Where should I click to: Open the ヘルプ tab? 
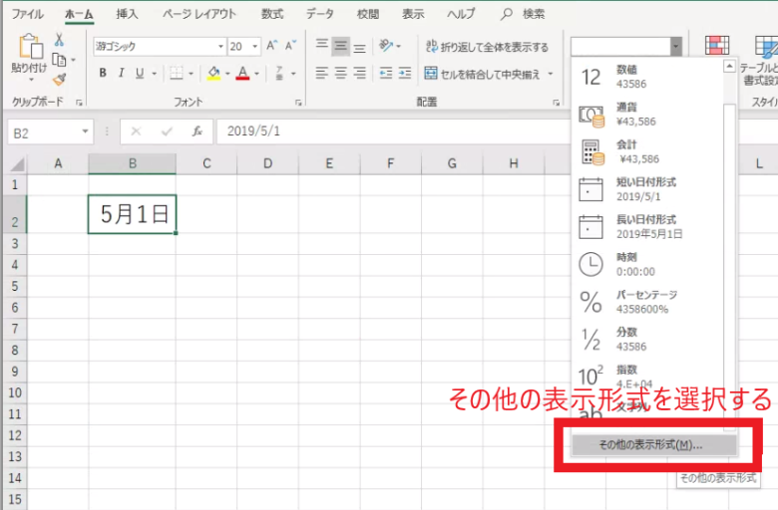(x=461, y=14)
